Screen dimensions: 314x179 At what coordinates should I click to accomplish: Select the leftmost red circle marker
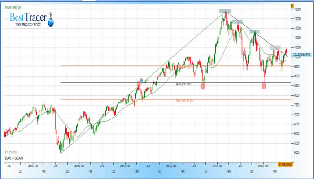[139, 84]
